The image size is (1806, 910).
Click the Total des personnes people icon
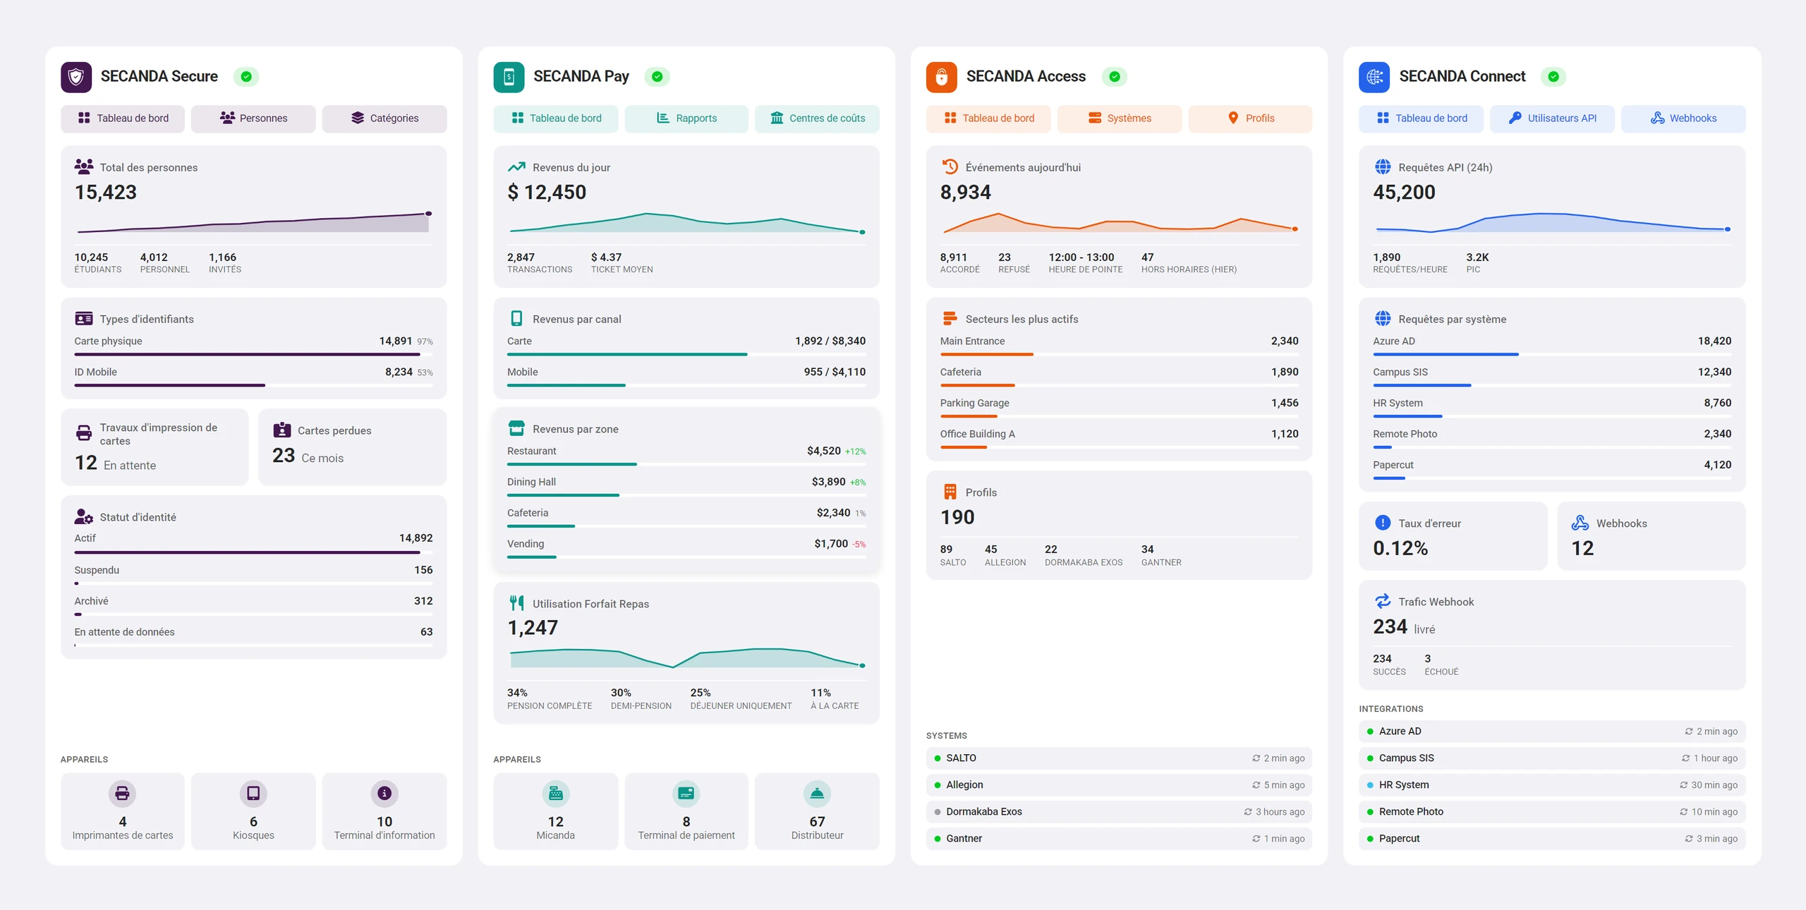point(84,166)
